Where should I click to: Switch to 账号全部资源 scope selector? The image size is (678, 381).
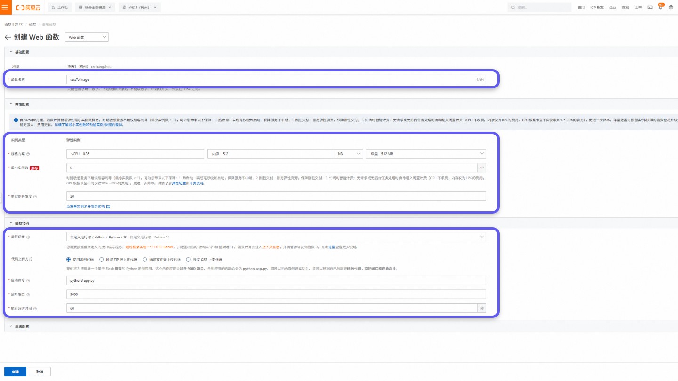click(x=94, y=7)
